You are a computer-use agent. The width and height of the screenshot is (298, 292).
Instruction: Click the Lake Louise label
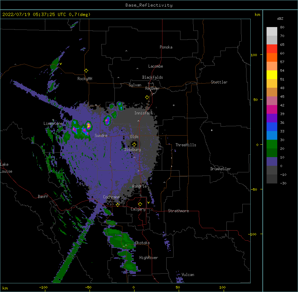click(6, 168)
